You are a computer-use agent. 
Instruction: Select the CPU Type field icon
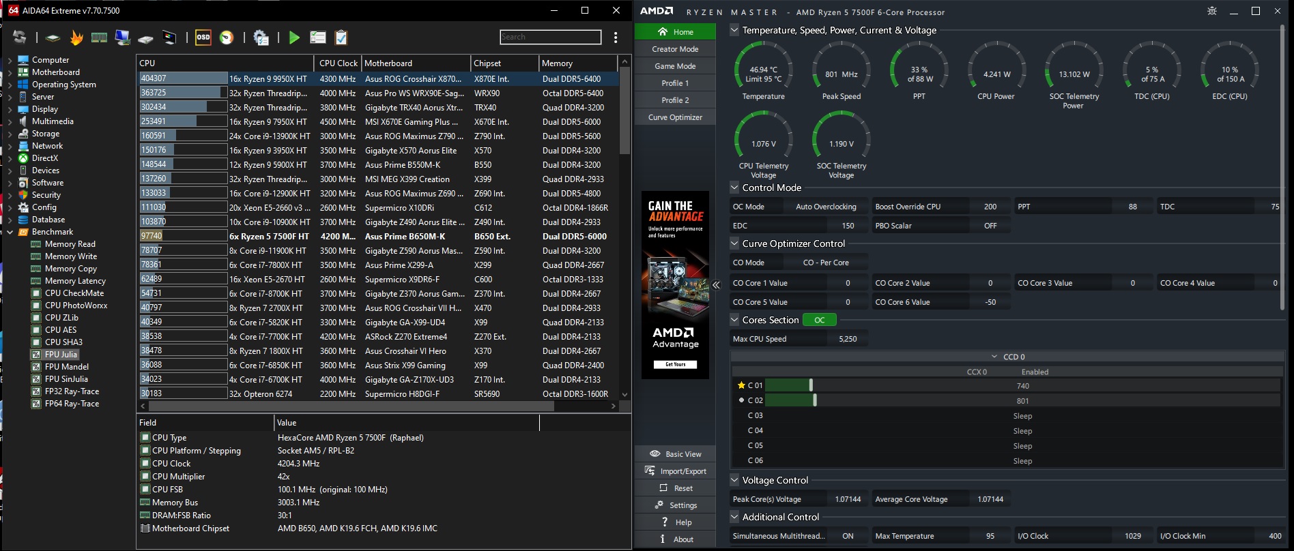coord(145,438)
